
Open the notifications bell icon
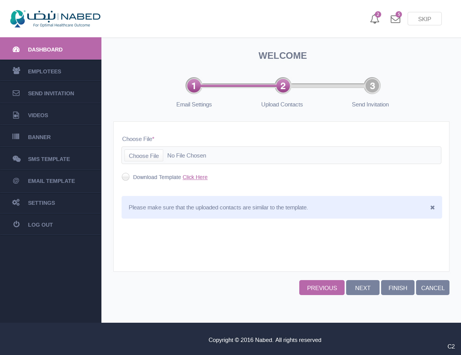pyautogui.click(x=375, y=19)
